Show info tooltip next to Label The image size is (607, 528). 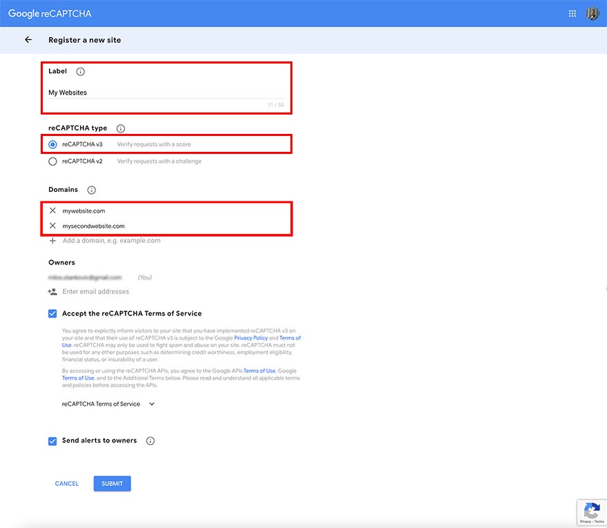pos(80,71)
